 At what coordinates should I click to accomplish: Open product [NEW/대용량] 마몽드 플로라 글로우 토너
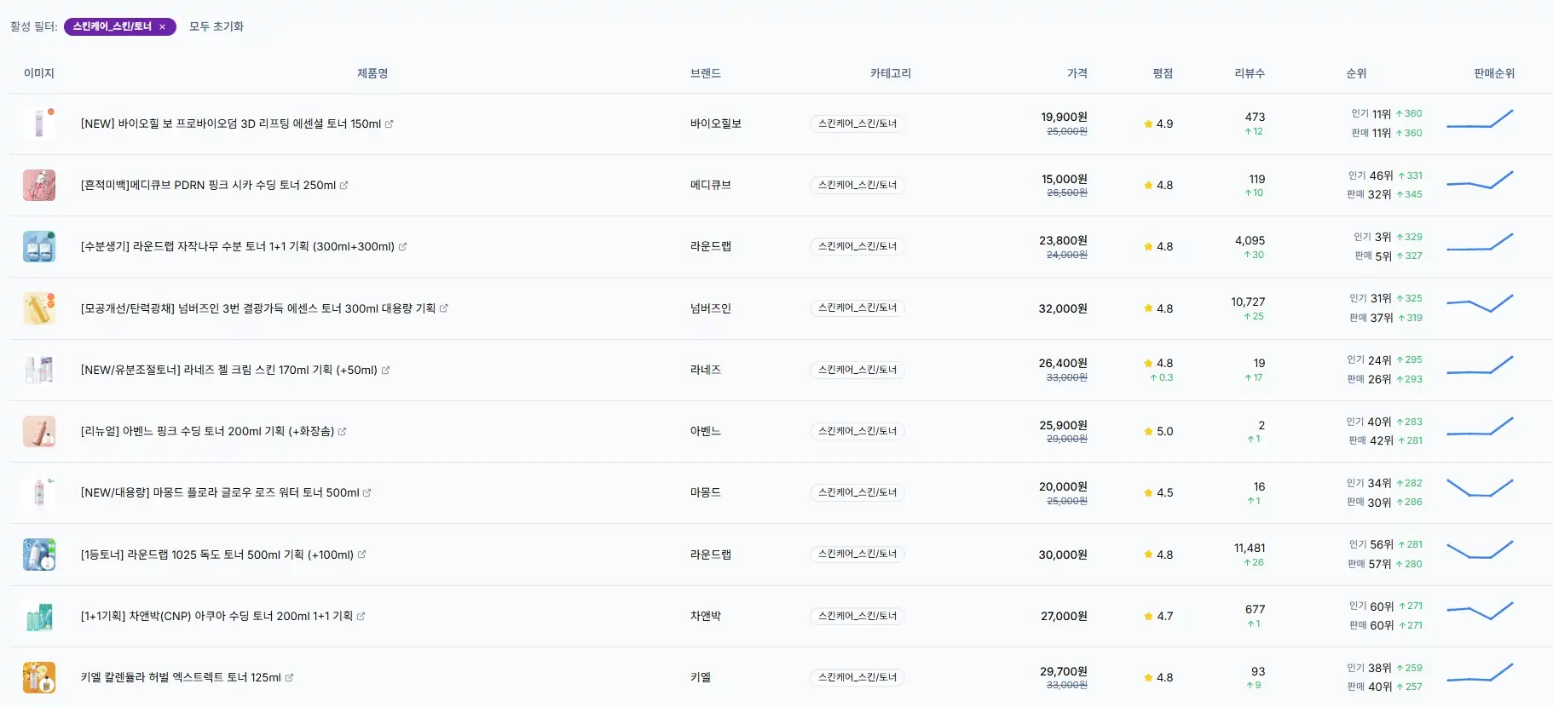(220, 492)
